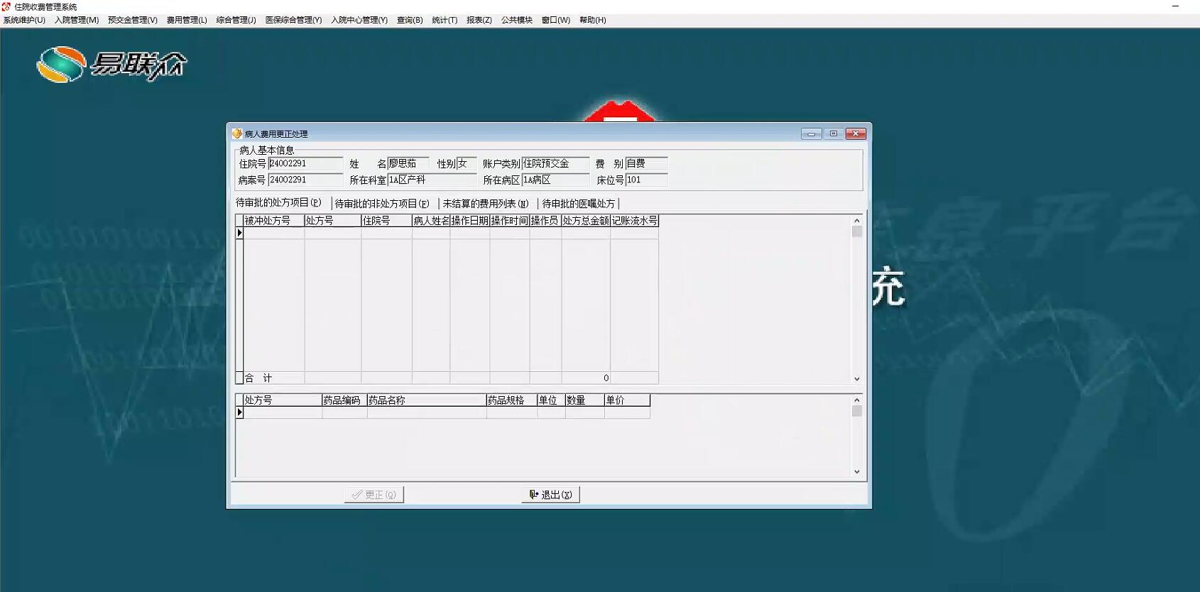The width and height of the screenshot is (1200, 592).
Task: Open the 费用管理(L) menu
Action: coord(187,20)
